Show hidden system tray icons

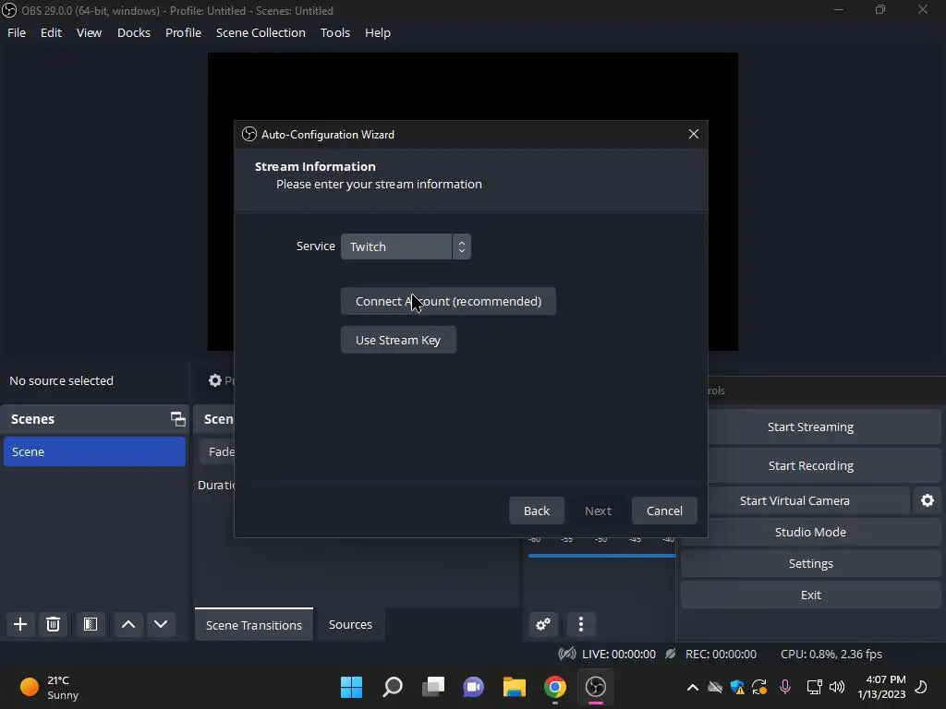(693, 687)
